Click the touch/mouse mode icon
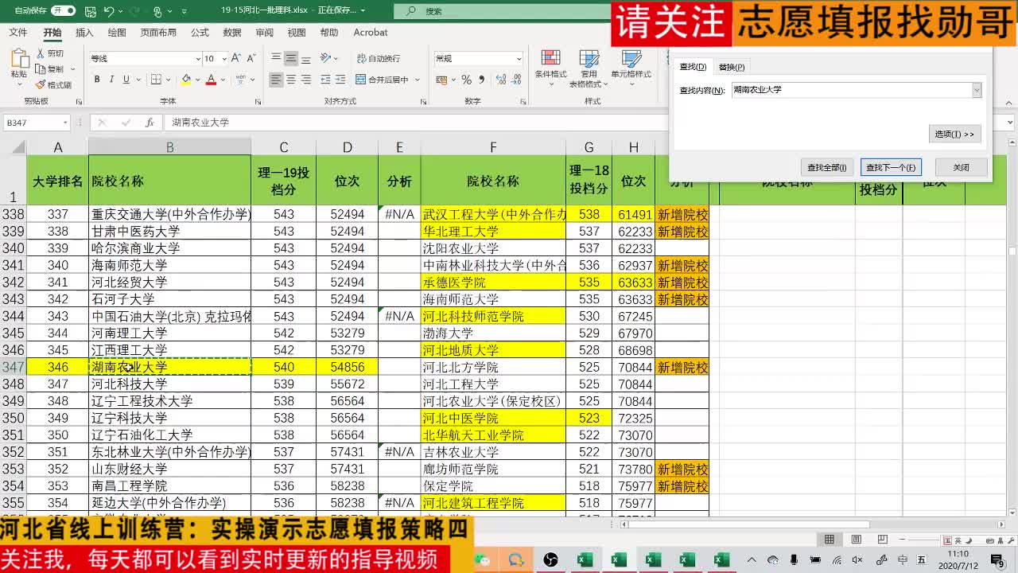Screen dimensions: 1018x573 158,11
